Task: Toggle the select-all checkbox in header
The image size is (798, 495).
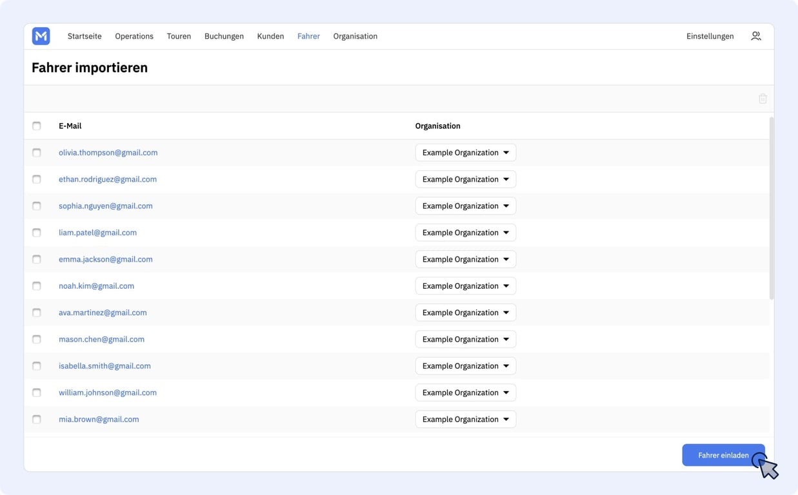Action: click(x=37, y=126)
